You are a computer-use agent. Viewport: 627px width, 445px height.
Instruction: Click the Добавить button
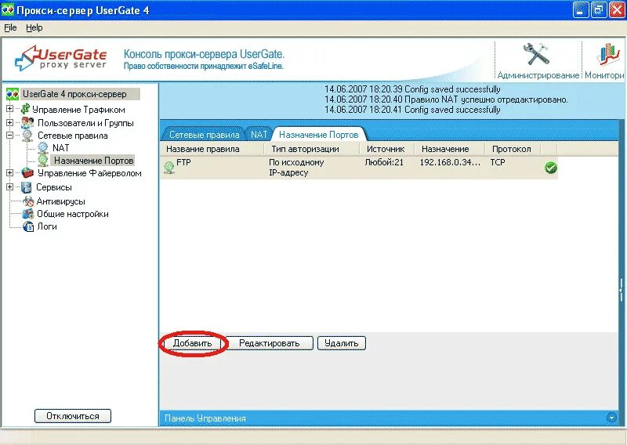point(192,343)
